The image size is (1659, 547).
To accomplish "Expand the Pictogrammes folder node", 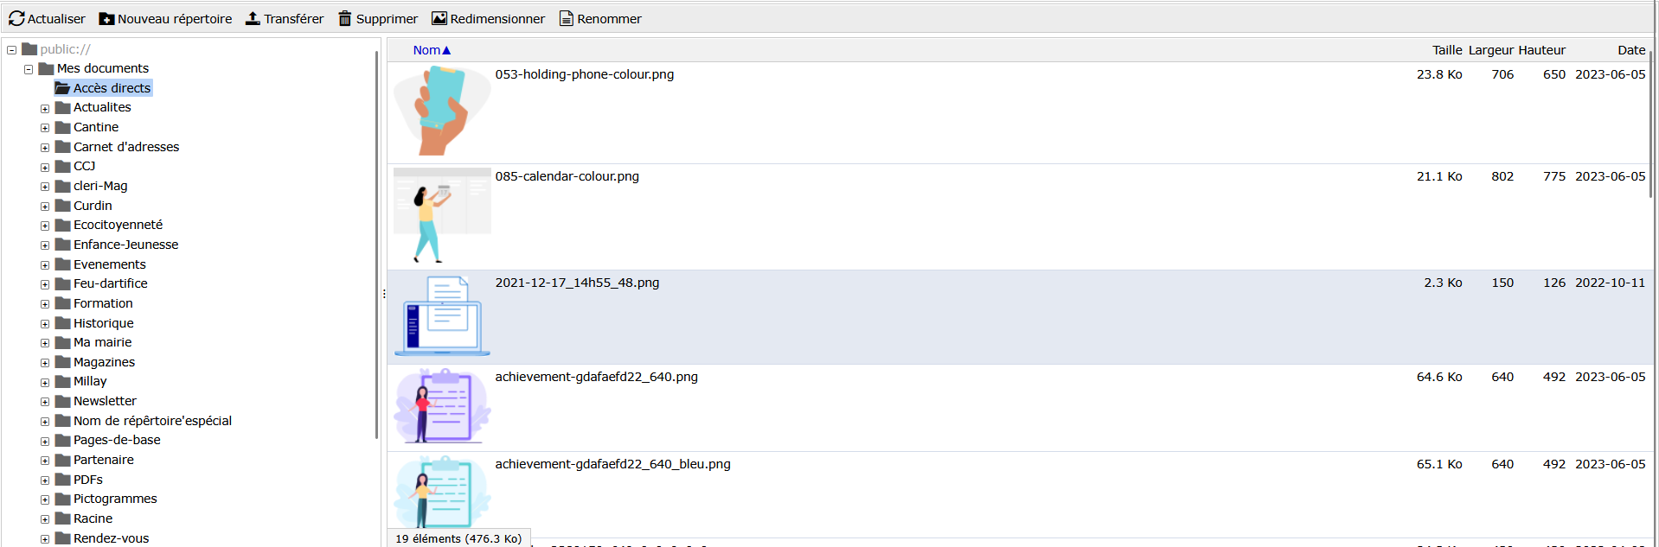I will point(45,499).
